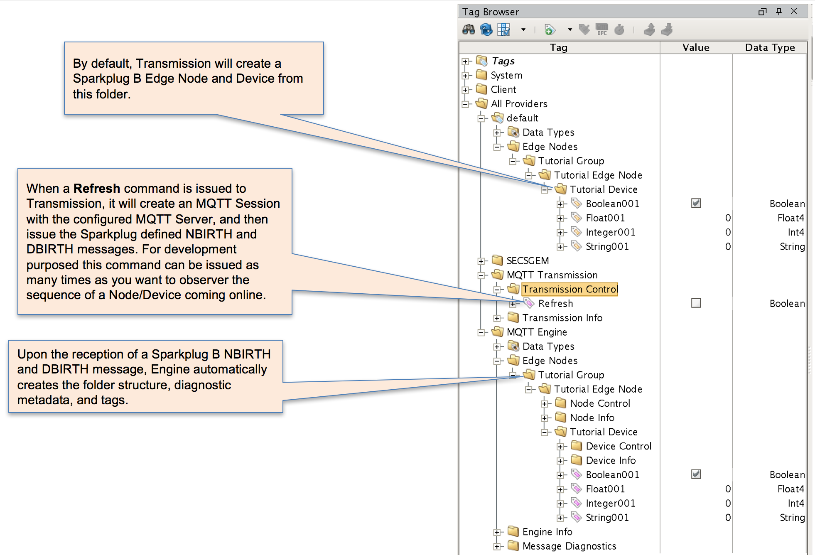Collapse the default provider node

[481, 118]
